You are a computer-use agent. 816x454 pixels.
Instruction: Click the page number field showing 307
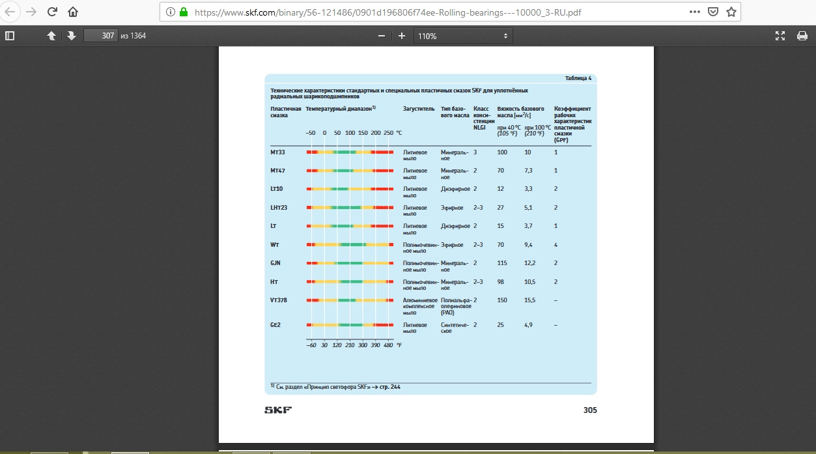point(100,36)
